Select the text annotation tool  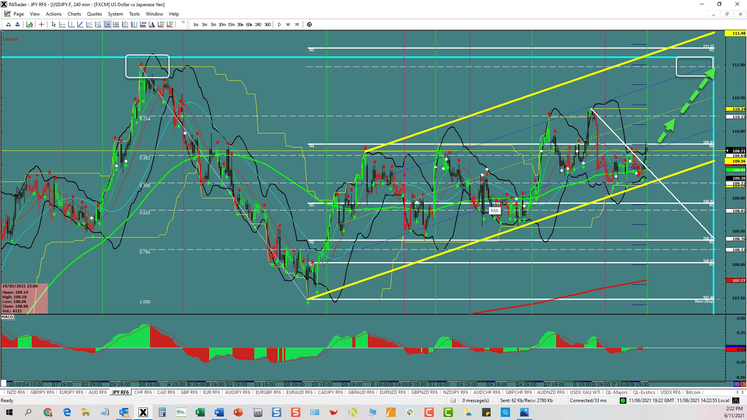152,24
